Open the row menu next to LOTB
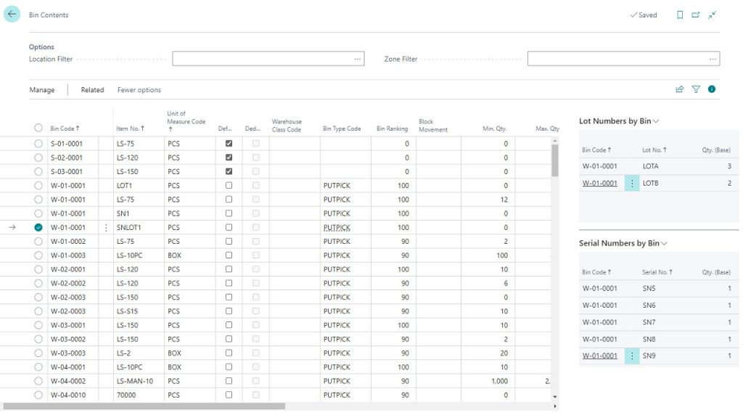This screenshot has width=743, height=418. tap(631, 184)
